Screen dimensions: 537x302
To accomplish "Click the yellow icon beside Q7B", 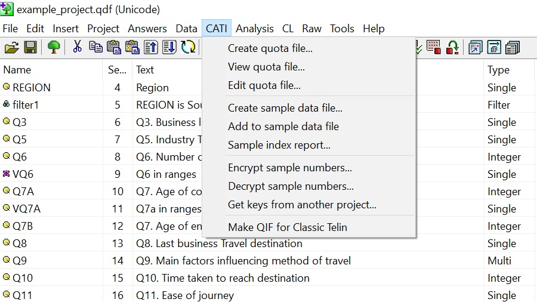I will pyautogui.click(x=6, y=225).
